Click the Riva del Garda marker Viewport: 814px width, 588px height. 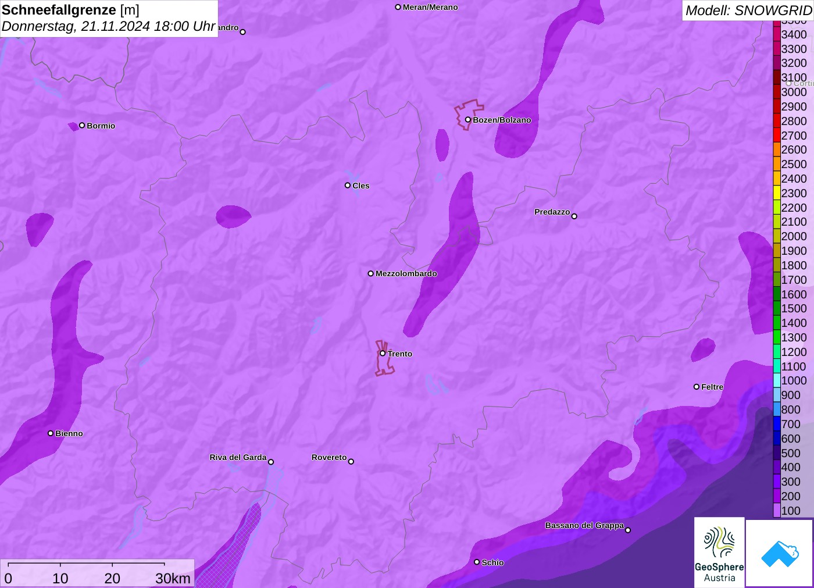point(271,462)
